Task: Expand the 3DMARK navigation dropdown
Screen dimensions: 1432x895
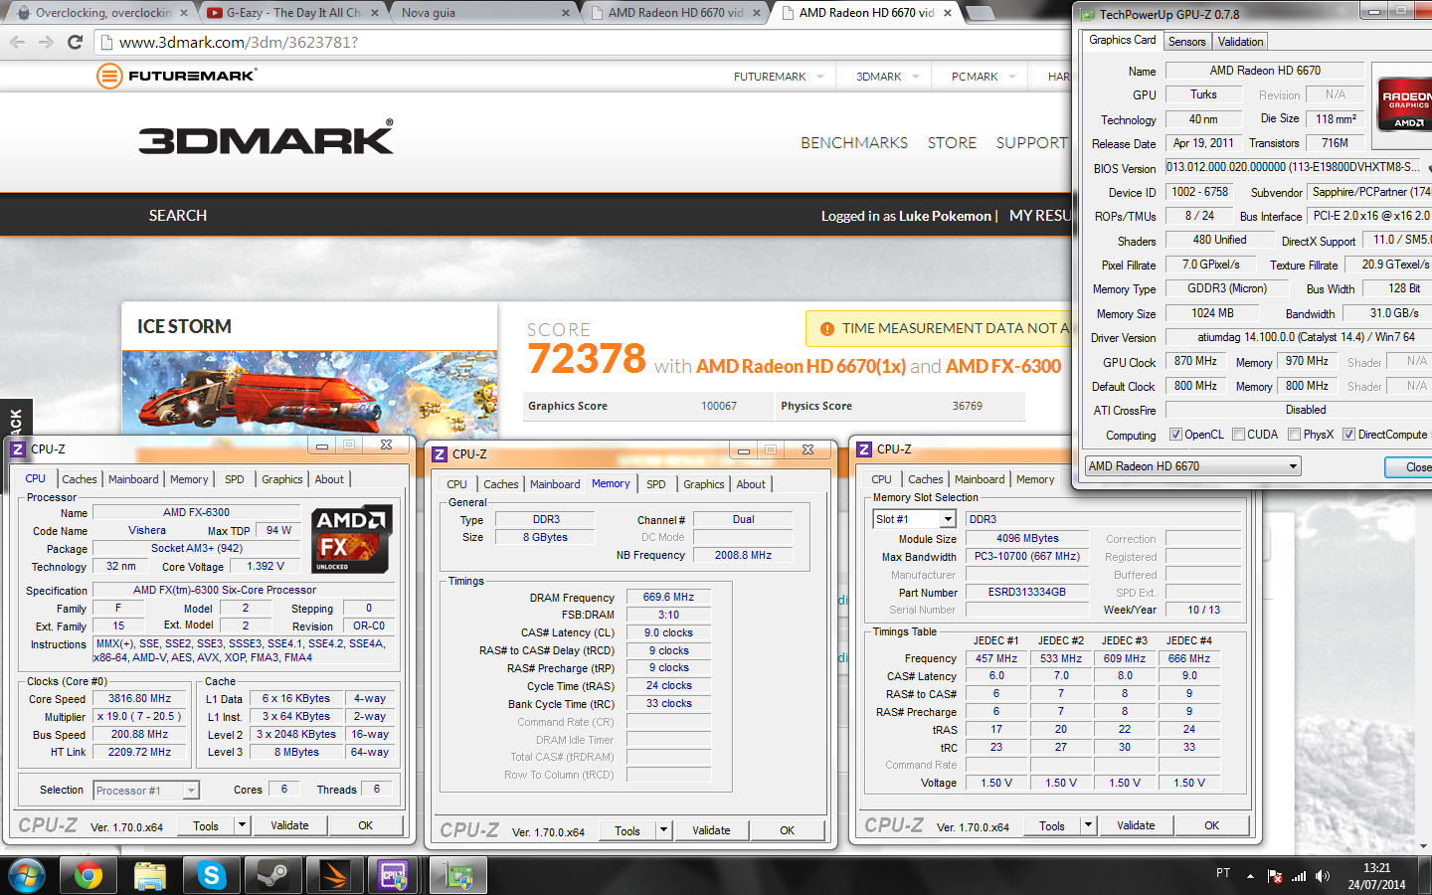Action: (x=916, y=77)
